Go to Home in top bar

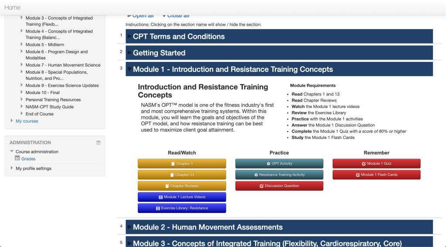[12, 7]
